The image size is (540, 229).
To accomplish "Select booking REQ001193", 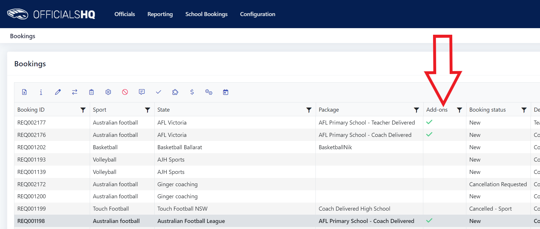I will tap(32, 160).
